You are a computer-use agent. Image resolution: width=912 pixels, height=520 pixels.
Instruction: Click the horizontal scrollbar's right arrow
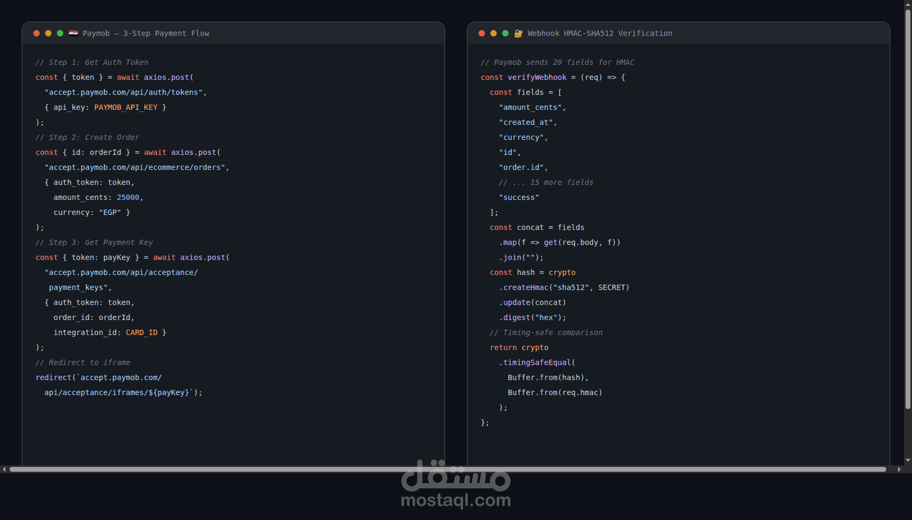(899, 469)
